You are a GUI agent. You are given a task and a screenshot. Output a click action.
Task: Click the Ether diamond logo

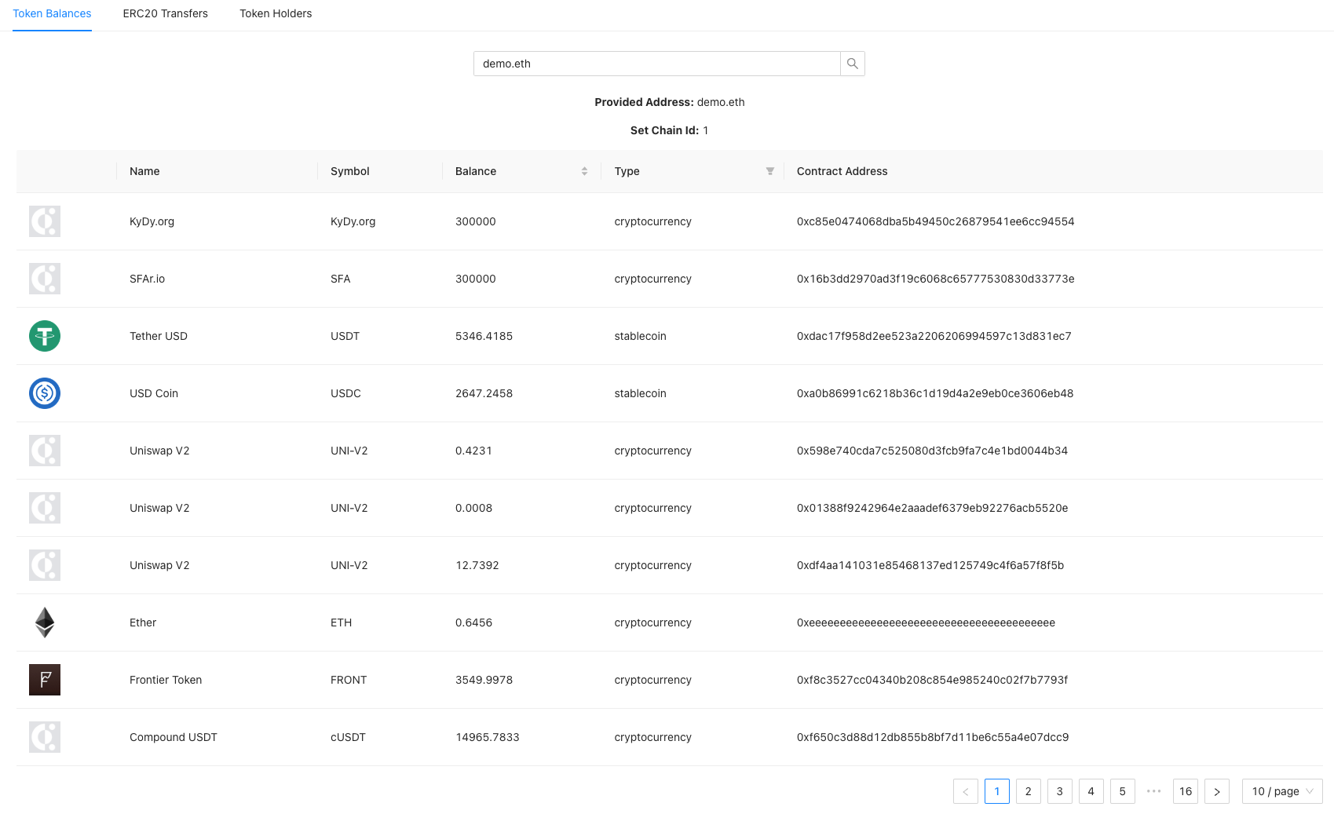tap(45, 622)
